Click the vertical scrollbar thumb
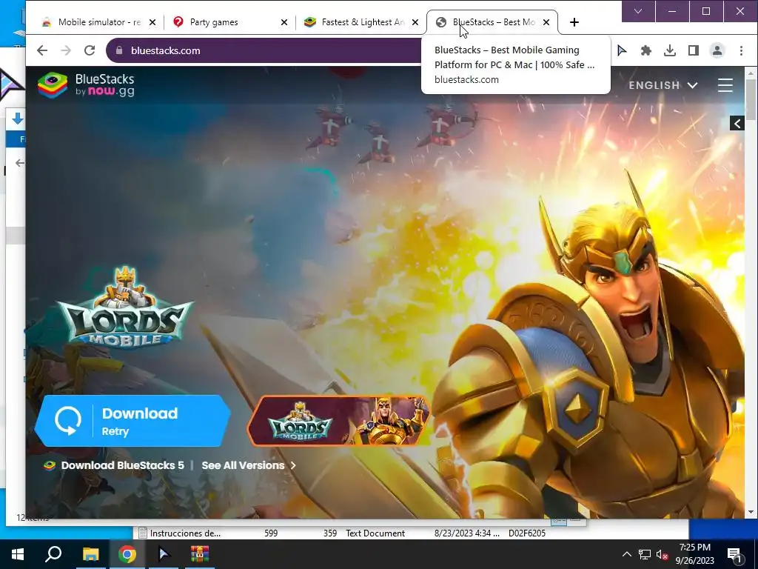Viewport: 758px width, 569px height. pyautogui.click(x=751, y=99)
